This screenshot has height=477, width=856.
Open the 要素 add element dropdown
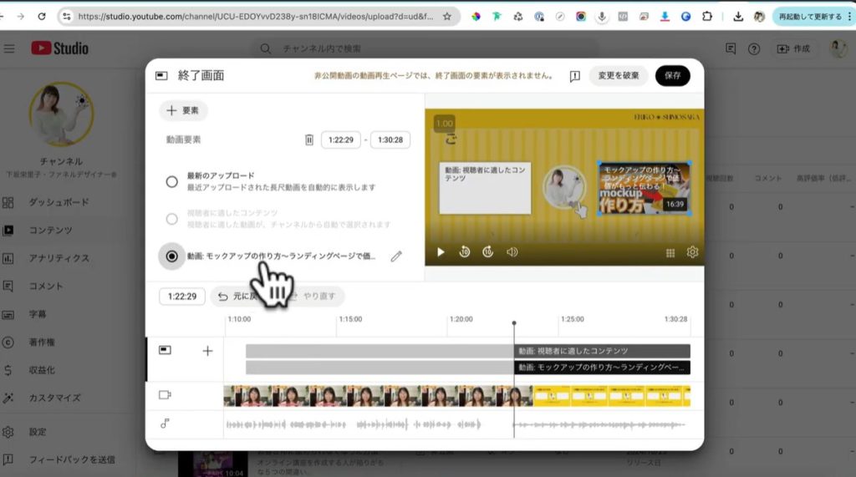pyautogui.click(x=183, y=110)
